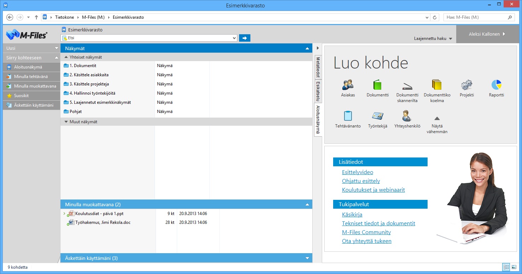522x274 pixels.
Task: Collapse Minulla muokattavana (2) panel
Action: 307,204
